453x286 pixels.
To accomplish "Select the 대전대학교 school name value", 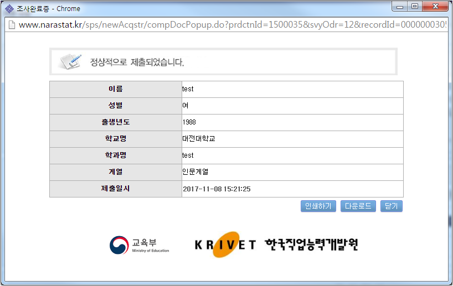I will (x=198, y=139).
